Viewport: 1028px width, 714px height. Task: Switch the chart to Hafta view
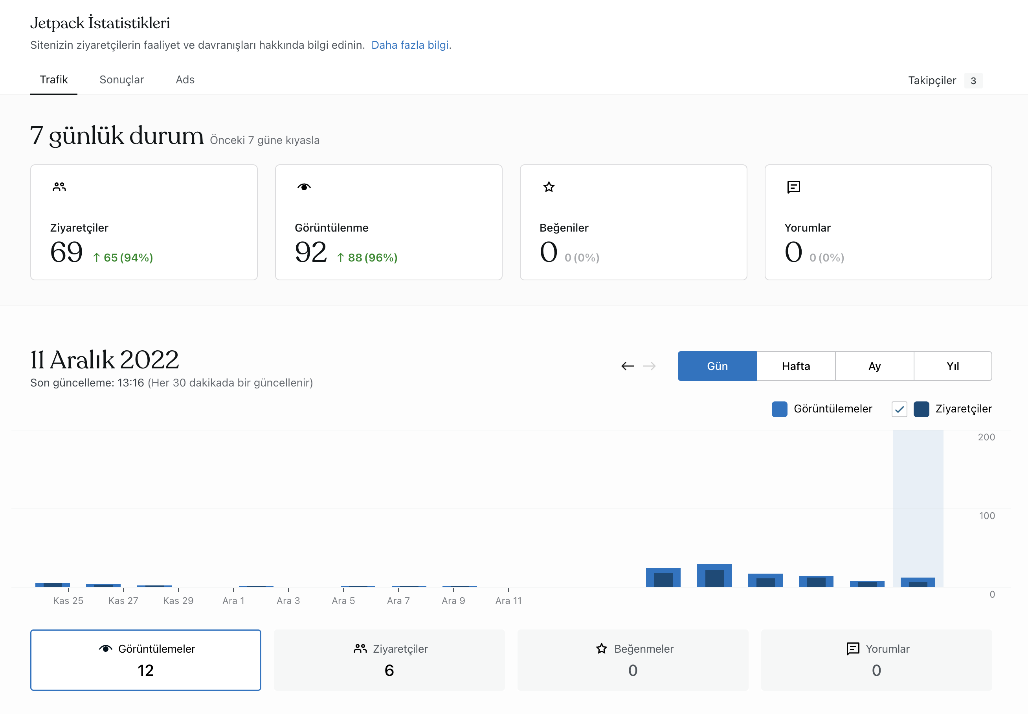(x=796, y=366)
